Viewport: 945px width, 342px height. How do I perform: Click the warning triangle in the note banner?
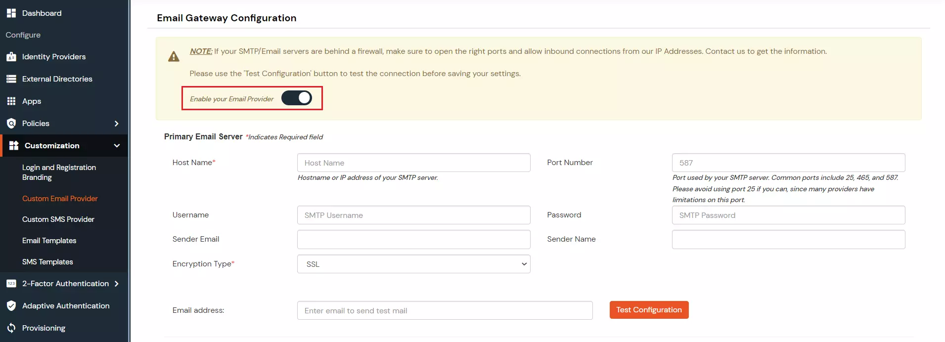tap(174, 56)
